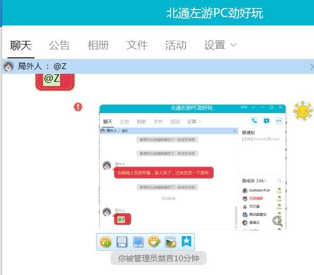Send image to phone/screen icon

138,242
